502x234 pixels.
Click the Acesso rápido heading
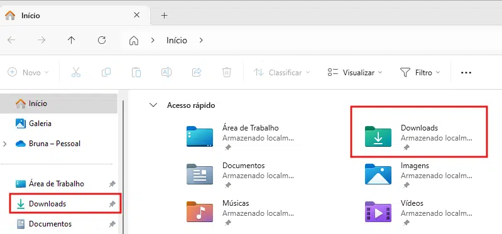coord(191,105)
